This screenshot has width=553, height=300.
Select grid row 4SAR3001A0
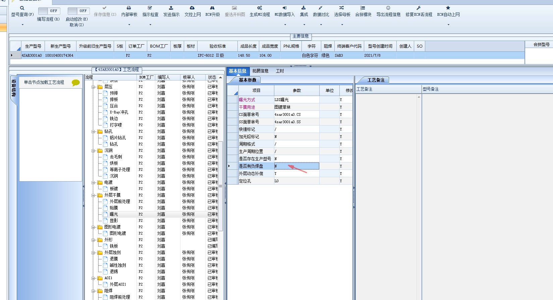tap(267, 55)
